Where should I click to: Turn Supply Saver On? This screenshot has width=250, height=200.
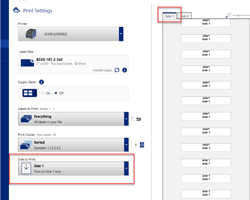coord(43,93)
